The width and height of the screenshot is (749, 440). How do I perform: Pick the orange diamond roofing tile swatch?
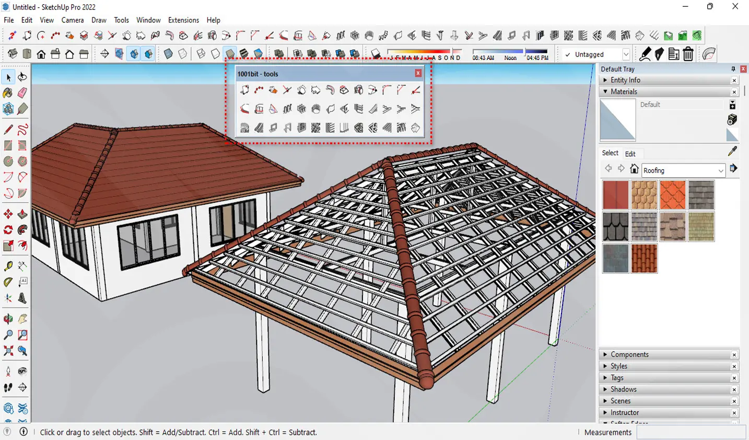coord(672,195)
